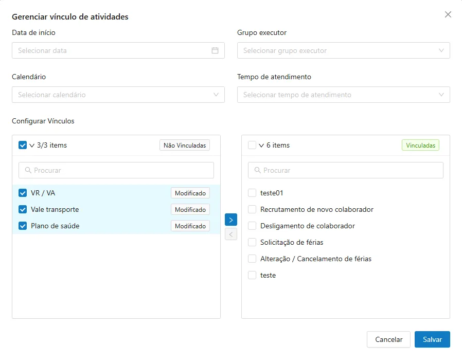This screenshot has width=462, height=363.
Task: Click the Salvar button
Action: click(432, 339)
